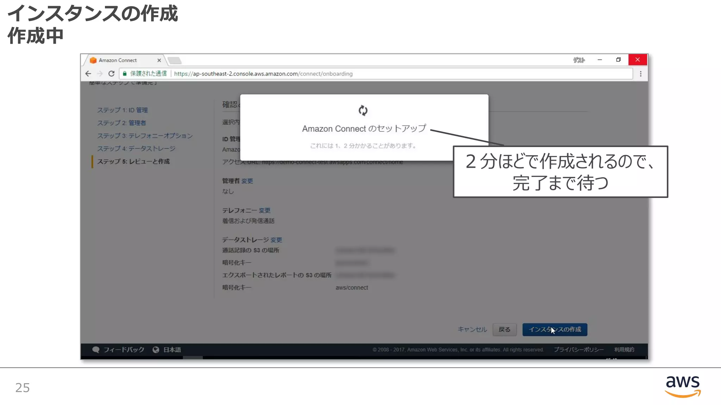Close the Amazon Connect tab
Image resolution: width=721 pixels, height=405 pixels.
(x=159, y=60)
